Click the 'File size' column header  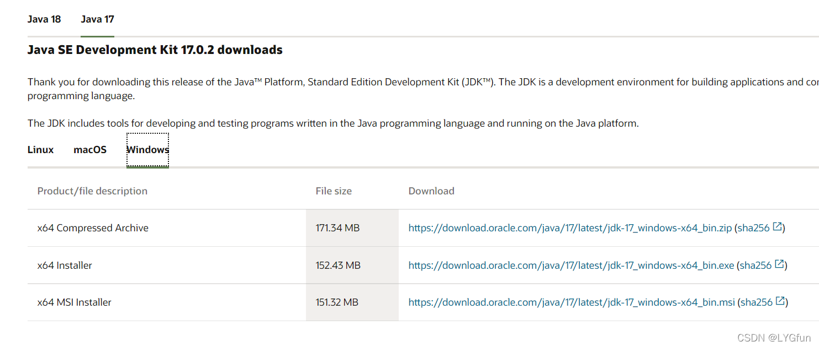coord(334,191)
